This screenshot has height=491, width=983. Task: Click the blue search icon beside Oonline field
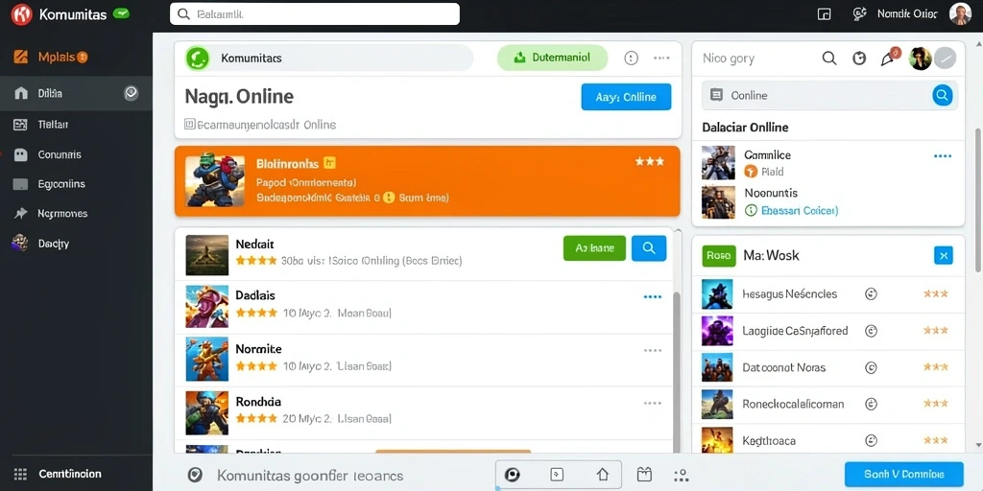(x=942, y=95)
